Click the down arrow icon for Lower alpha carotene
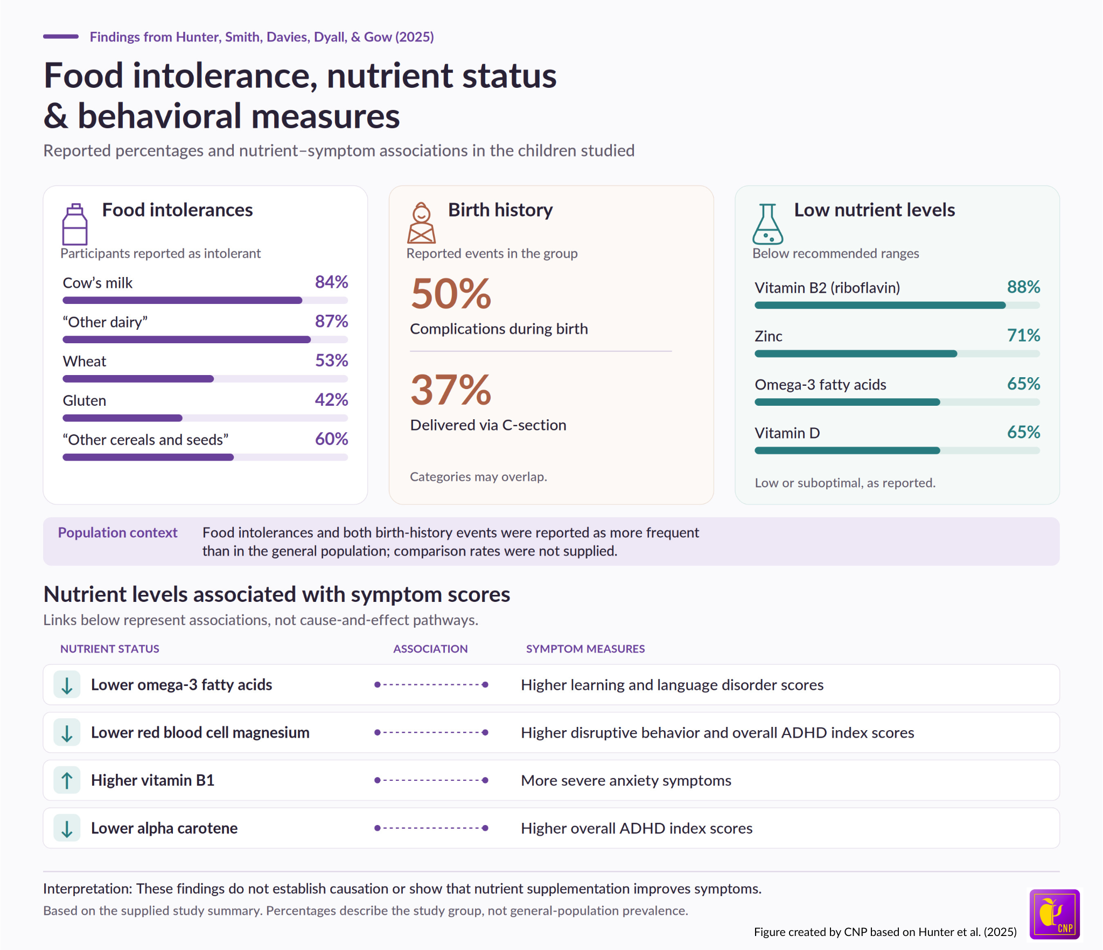Image resolution: width=1103 pixels, height=950 pixels. [67, 828]
